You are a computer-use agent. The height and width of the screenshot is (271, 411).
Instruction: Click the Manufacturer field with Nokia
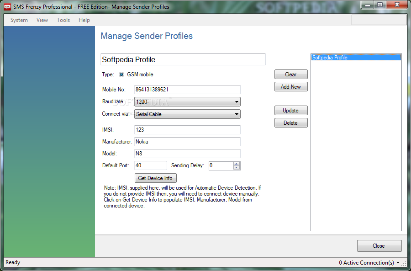187,142
